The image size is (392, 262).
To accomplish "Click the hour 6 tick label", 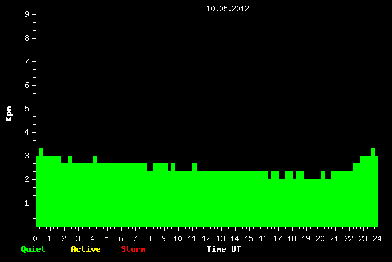I will coord(120,238).
